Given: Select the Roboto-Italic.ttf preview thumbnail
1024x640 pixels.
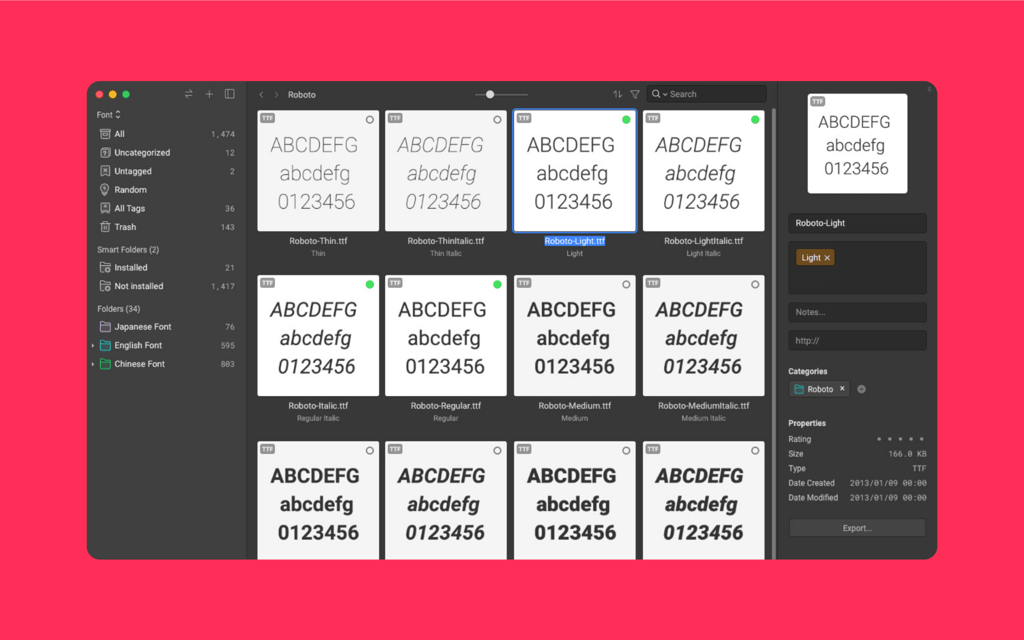Looking at the screenshot, I should (318, 335).
